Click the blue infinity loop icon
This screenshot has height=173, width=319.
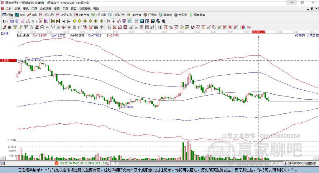[x=249, y=27]
